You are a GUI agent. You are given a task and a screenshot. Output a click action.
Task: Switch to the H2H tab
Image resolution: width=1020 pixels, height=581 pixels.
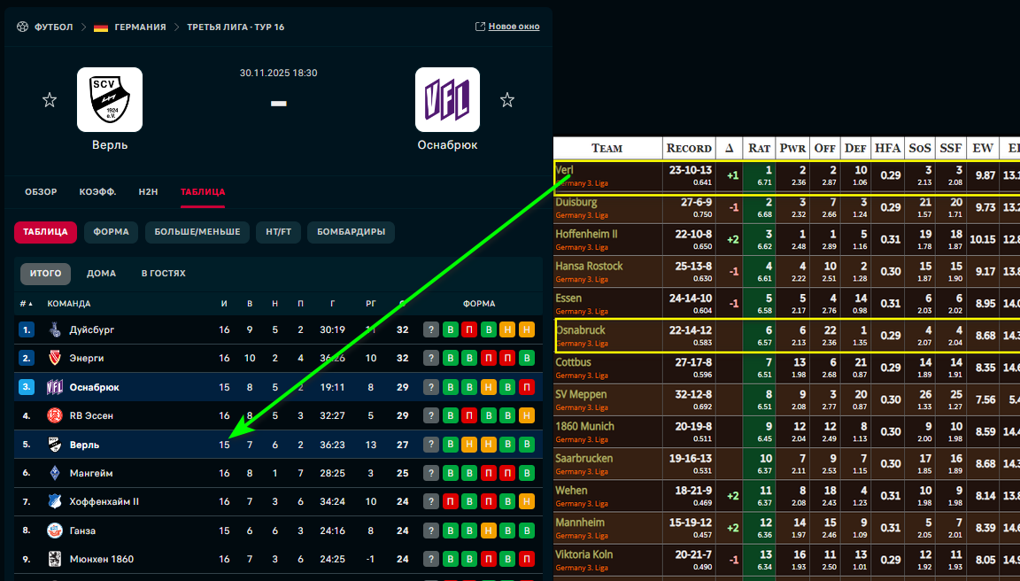[148, 191]
